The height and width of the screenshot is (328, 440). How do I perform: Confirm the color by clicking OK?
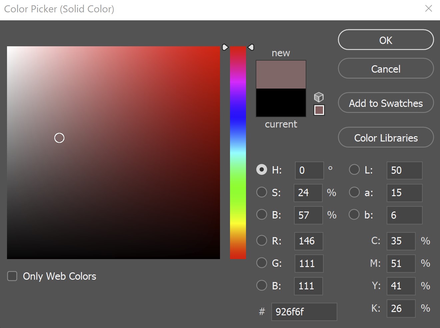click(385, 40)
